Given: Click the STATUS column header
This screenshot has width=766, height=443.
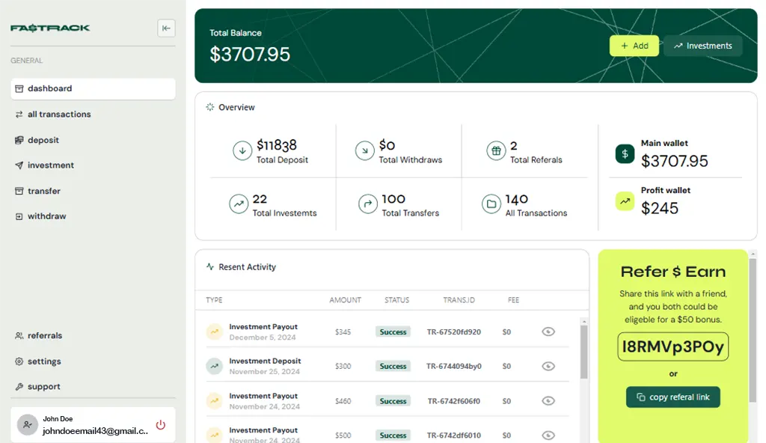Looking at the screenshot, I should coord(396,300).
